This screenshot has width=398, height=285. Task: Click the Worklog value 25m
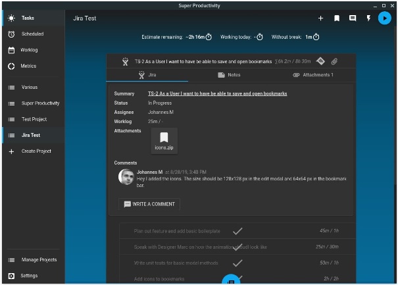tap(153, 121)
